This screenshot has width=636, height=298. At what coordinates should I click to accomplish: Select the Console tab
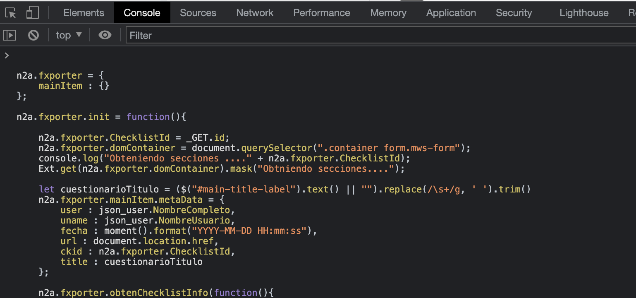point(142,13)
